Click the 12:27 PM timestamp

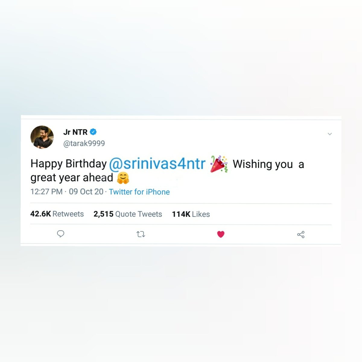[x=46, y=192]
